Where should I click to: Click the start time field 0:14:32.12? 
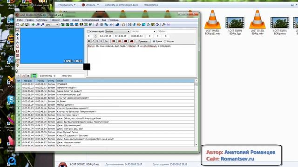[106, 36]
